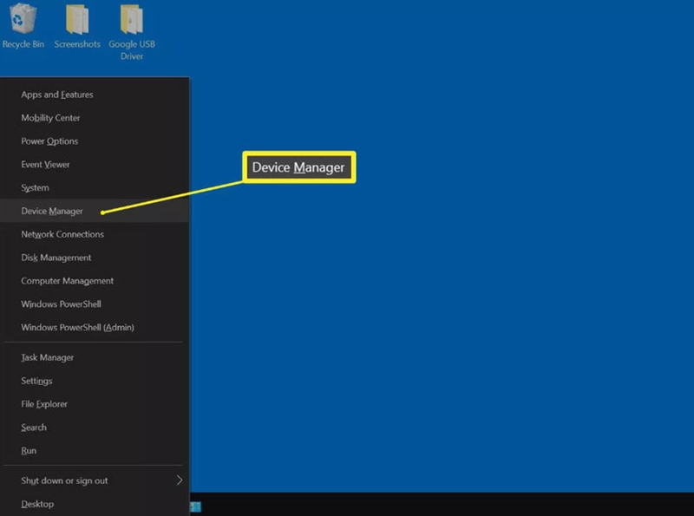Click the taskbar icon beside the menu

195,506
